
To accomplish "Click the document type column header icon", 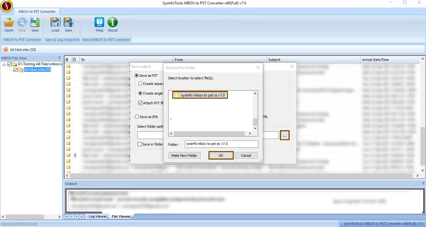I will coord(74,60).
